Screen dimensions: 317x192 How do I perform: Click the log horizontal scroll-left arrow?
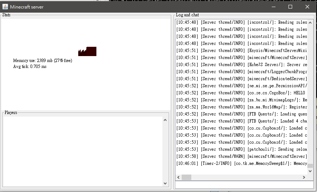point(178,178)
